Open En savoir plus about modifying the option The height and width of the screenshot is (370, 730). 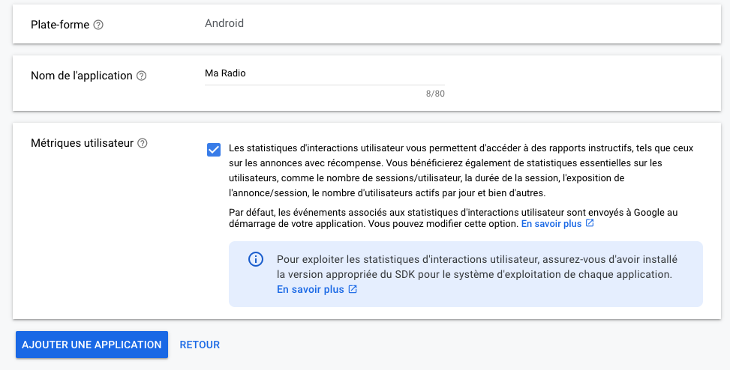(551, 224)
